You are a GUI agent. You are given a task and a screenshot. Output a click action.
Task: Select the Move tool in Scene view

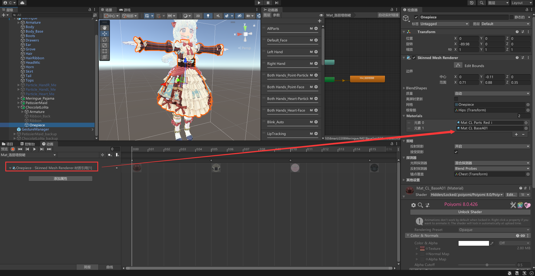[x=105, y=34]
